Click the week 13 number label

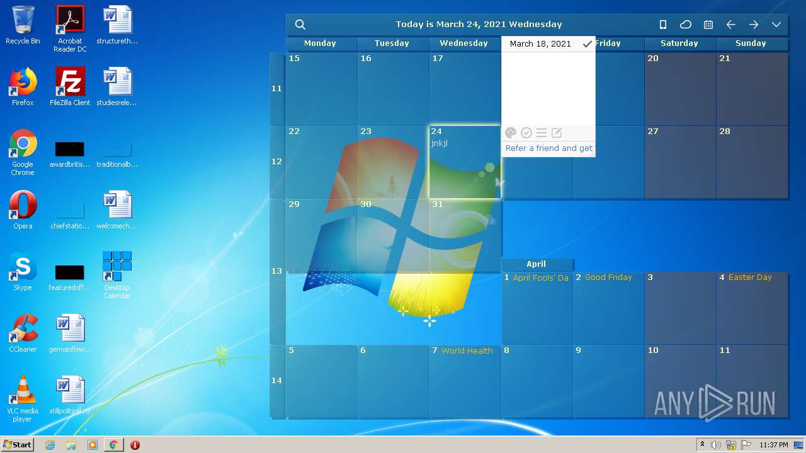pos(276,271)
